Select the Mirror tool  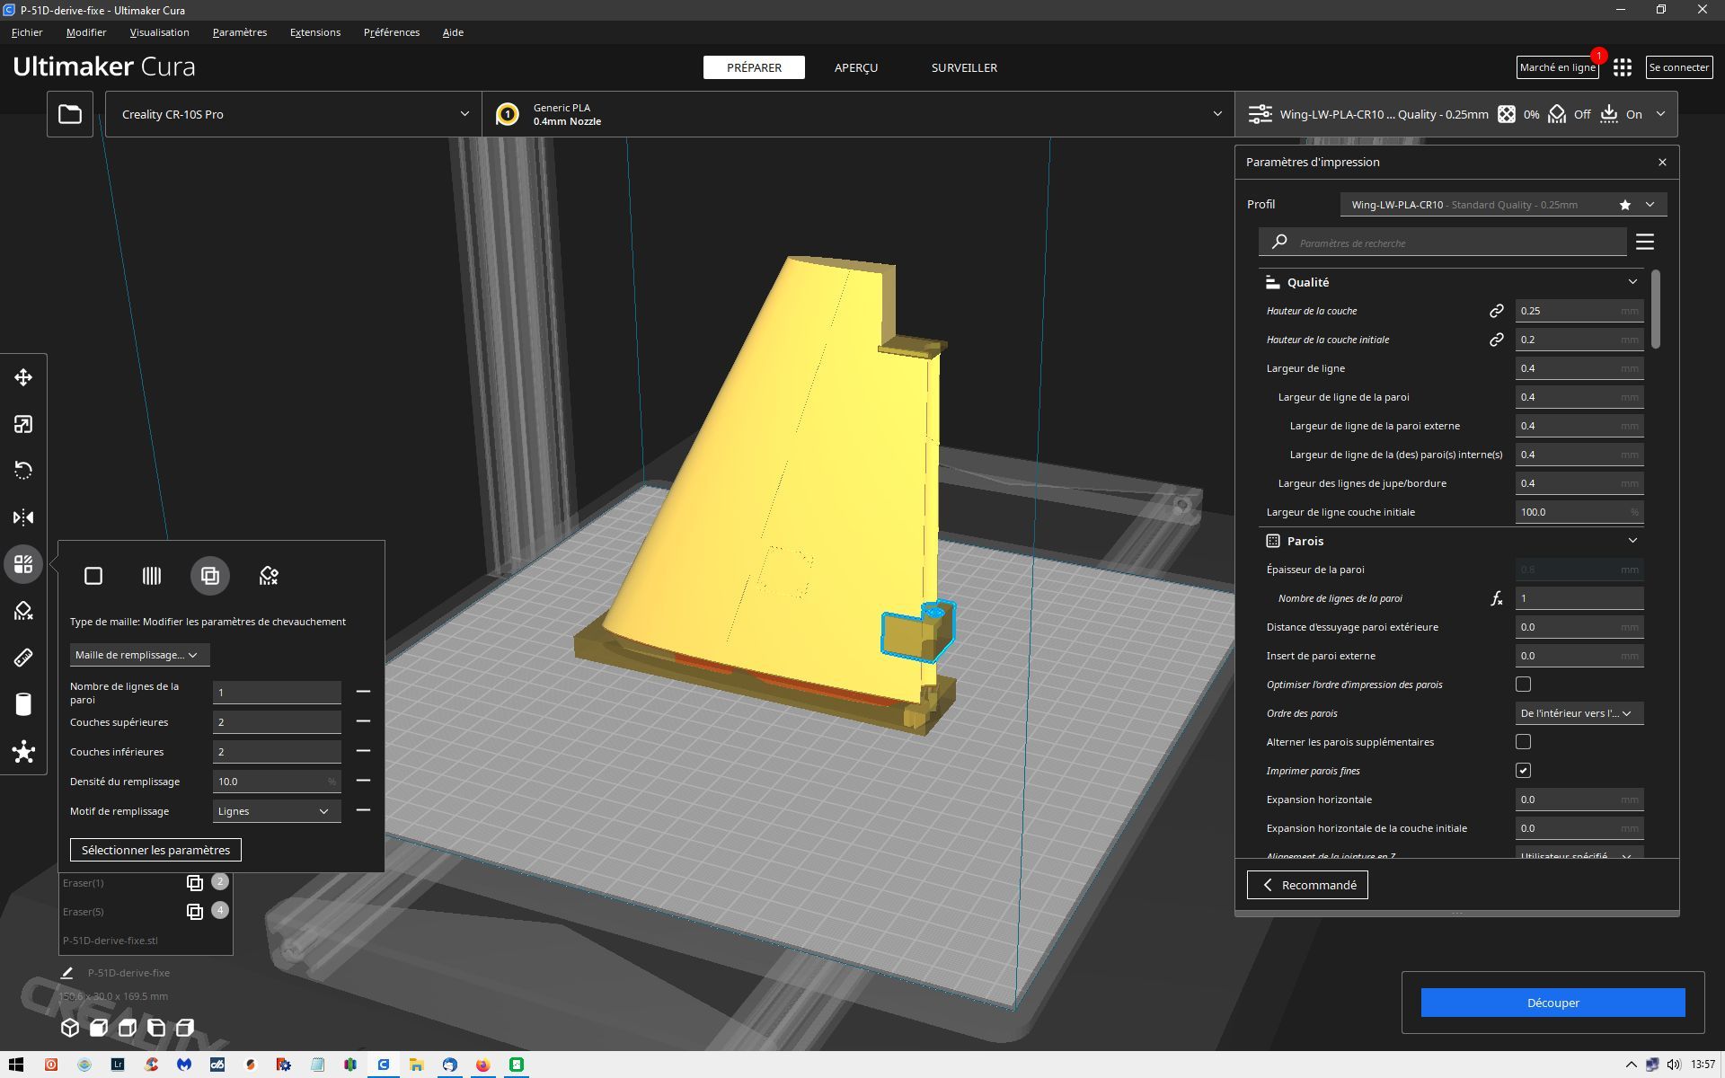pos(23,517)
